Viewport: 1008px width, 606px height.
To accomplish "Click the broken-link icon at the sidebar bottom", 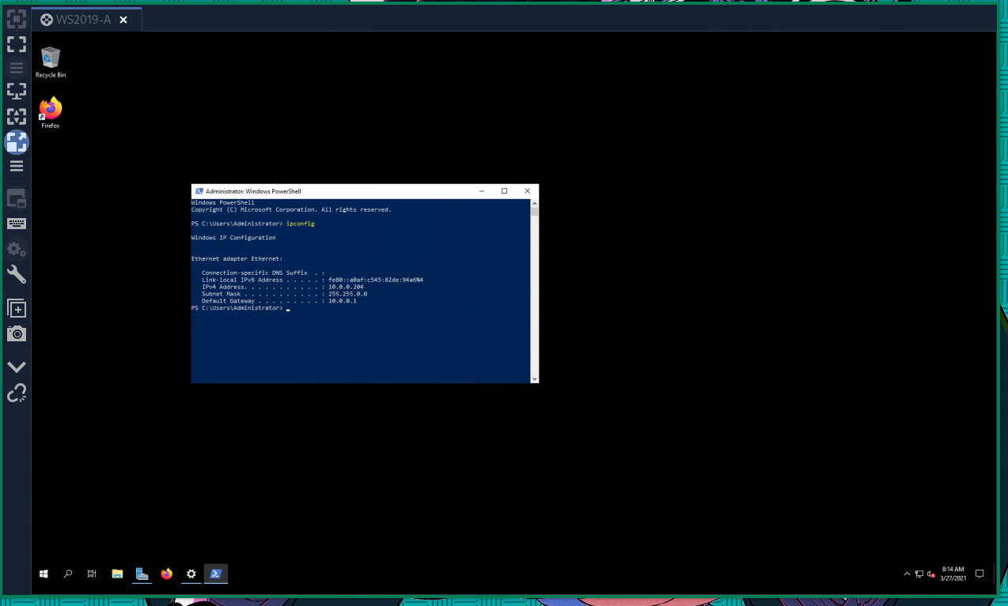I will [17, 393].
